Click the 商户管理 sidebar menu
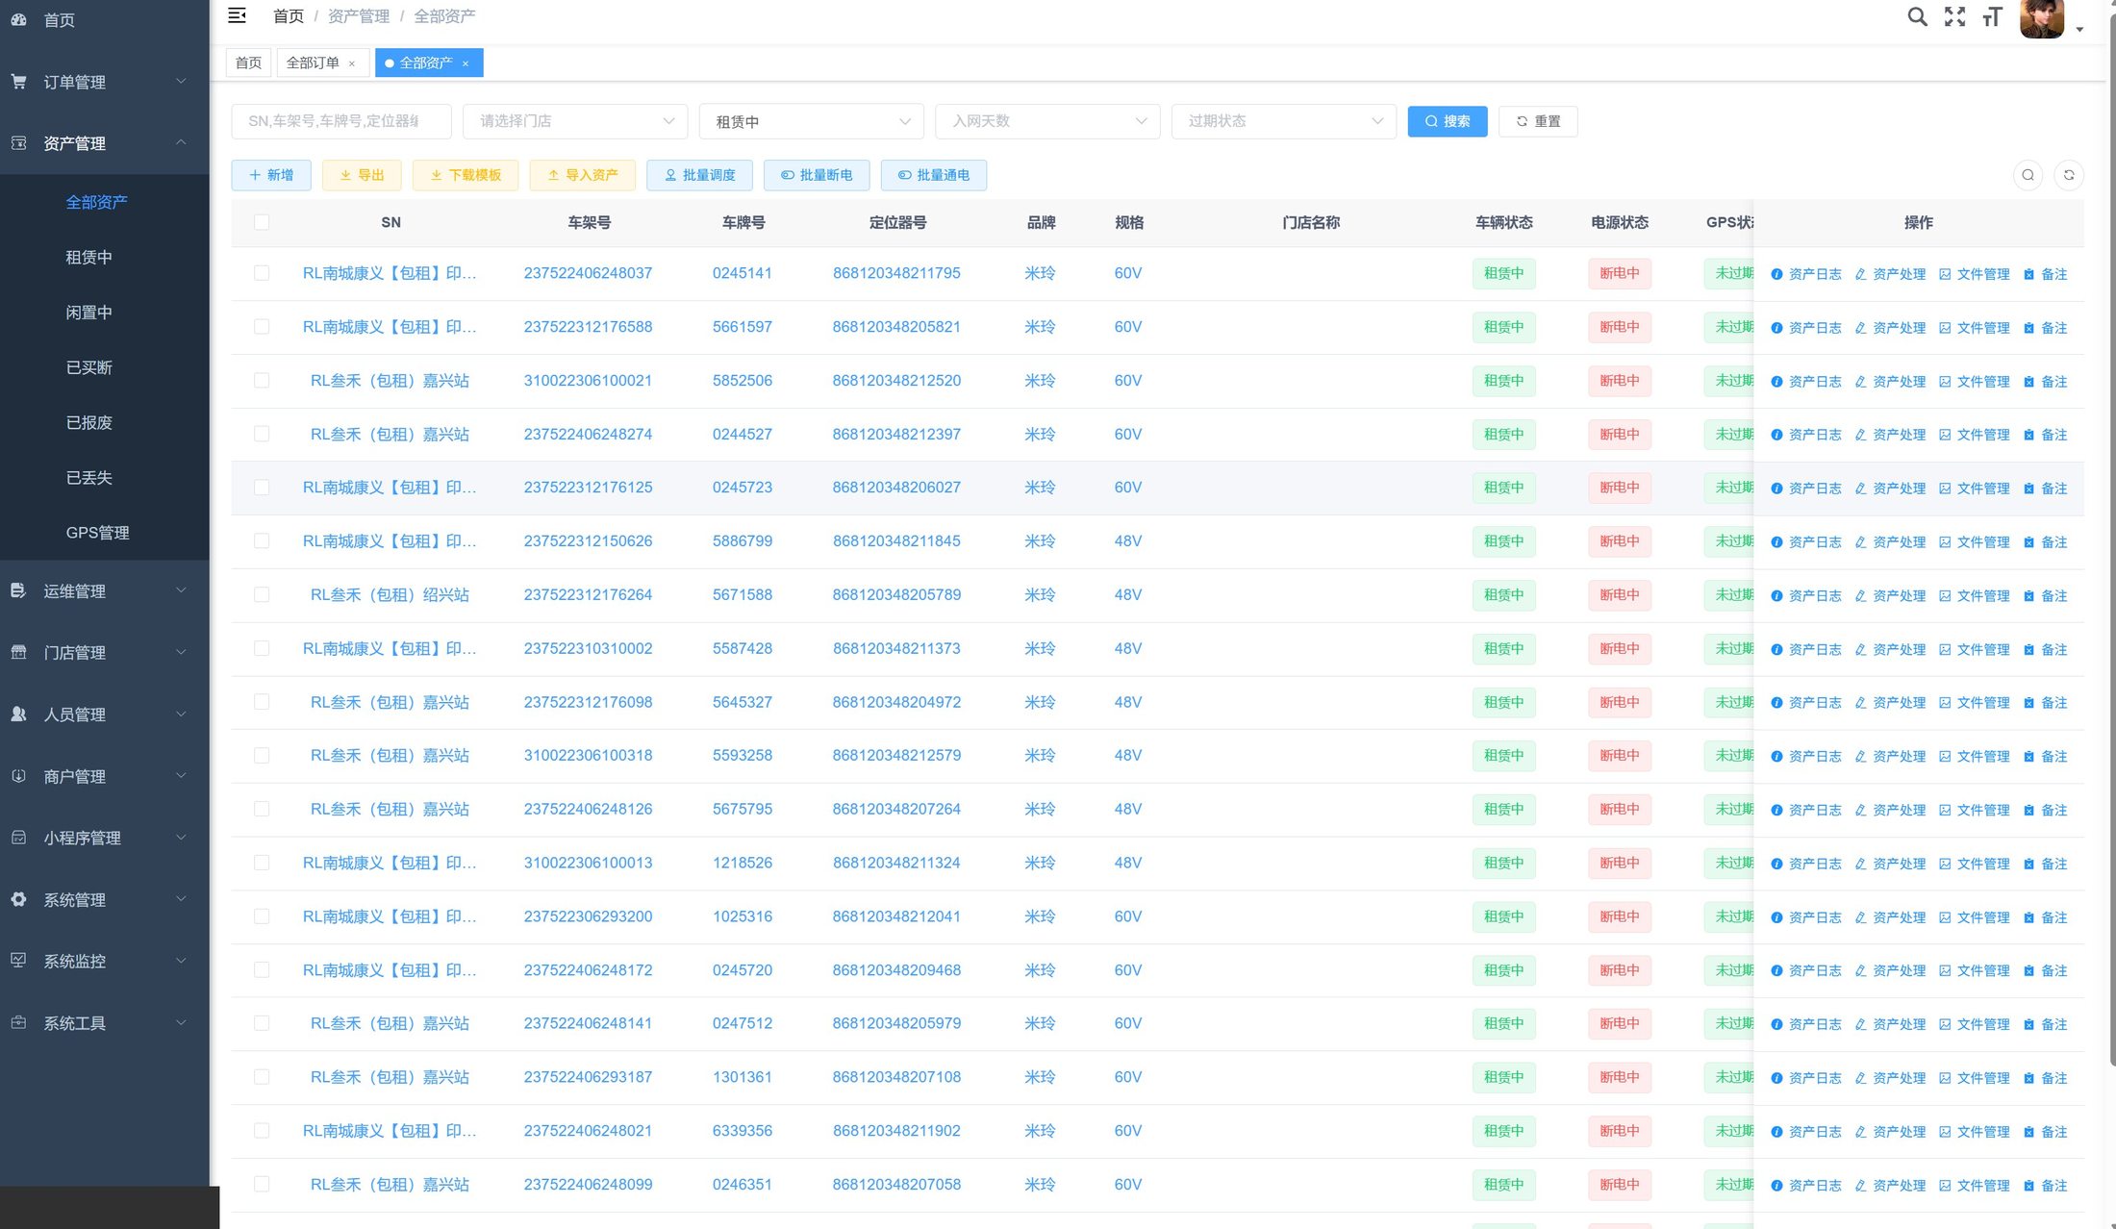Viewport: 2116px width, 1229px height. click(x=104, y=776)
